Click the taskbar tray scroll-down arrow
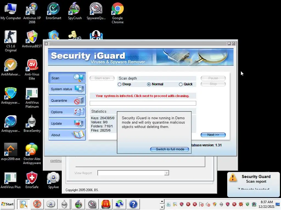 click(x=162, y=207)
